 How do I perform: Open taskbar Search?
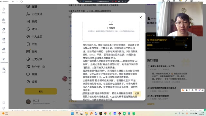coord(77,113)
